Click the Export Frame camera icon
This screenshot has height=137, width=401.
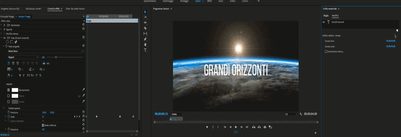coord(265,127)
